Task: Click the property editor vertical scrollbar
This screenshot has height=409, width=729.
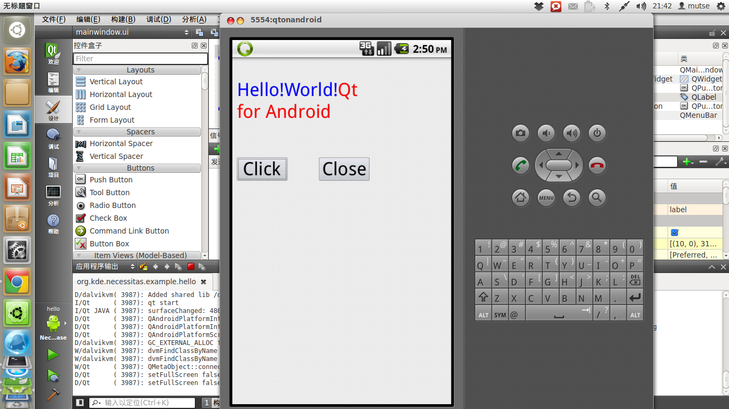Action: pos(725,219)
